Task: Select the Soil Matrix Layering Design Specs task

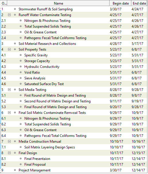Action: click(x=50, y=147)
